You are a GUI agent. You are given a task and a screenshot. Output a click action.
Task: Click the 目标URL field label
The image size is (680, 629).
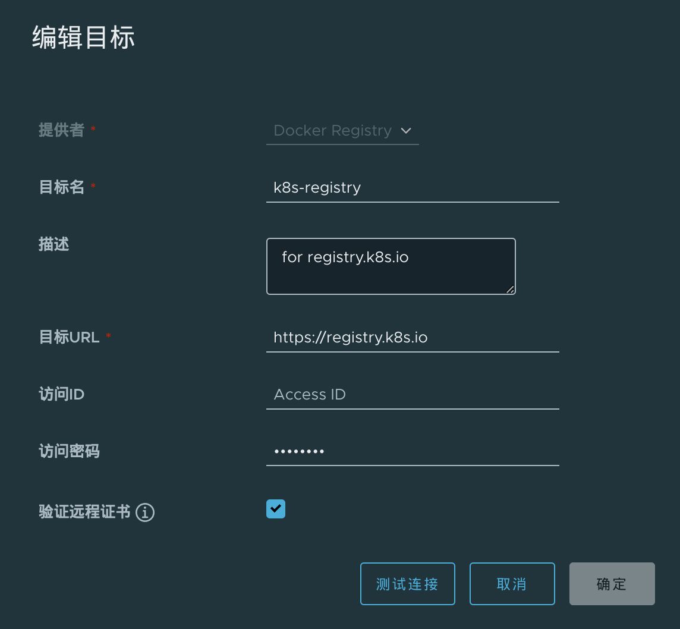(x=69, y=337)
